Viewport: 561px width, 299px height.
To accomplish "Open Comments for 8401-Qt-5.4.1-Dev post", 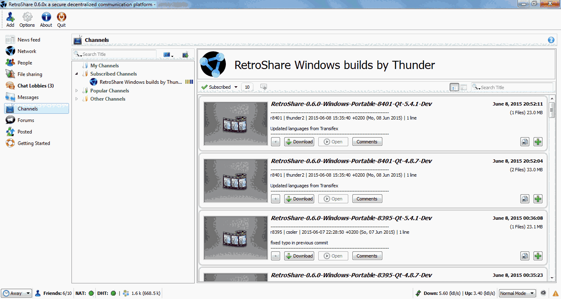I will (x=367, y=142).
